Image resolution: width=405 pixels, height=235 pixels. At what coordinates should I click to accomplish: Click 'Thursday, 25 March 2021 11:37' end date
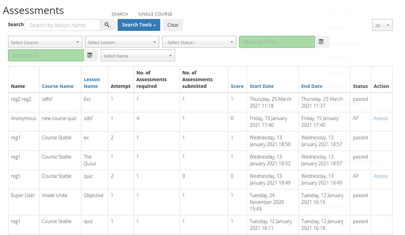click(322, 102)
